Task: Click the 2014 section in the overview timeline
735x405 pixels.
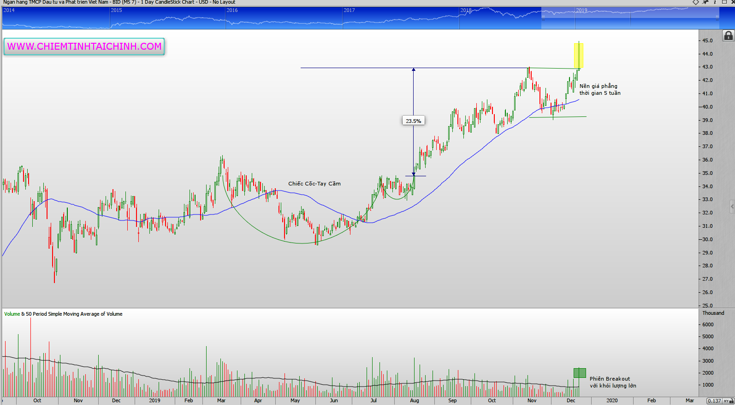Action: [x=55, y=18]
